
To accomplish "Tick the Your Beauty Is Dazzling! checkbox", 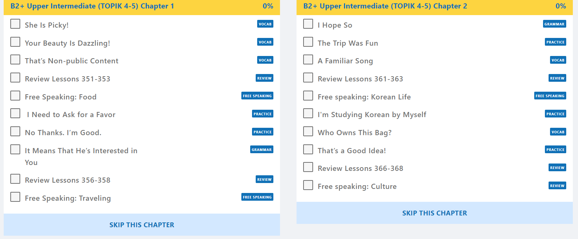I will 15,42.
